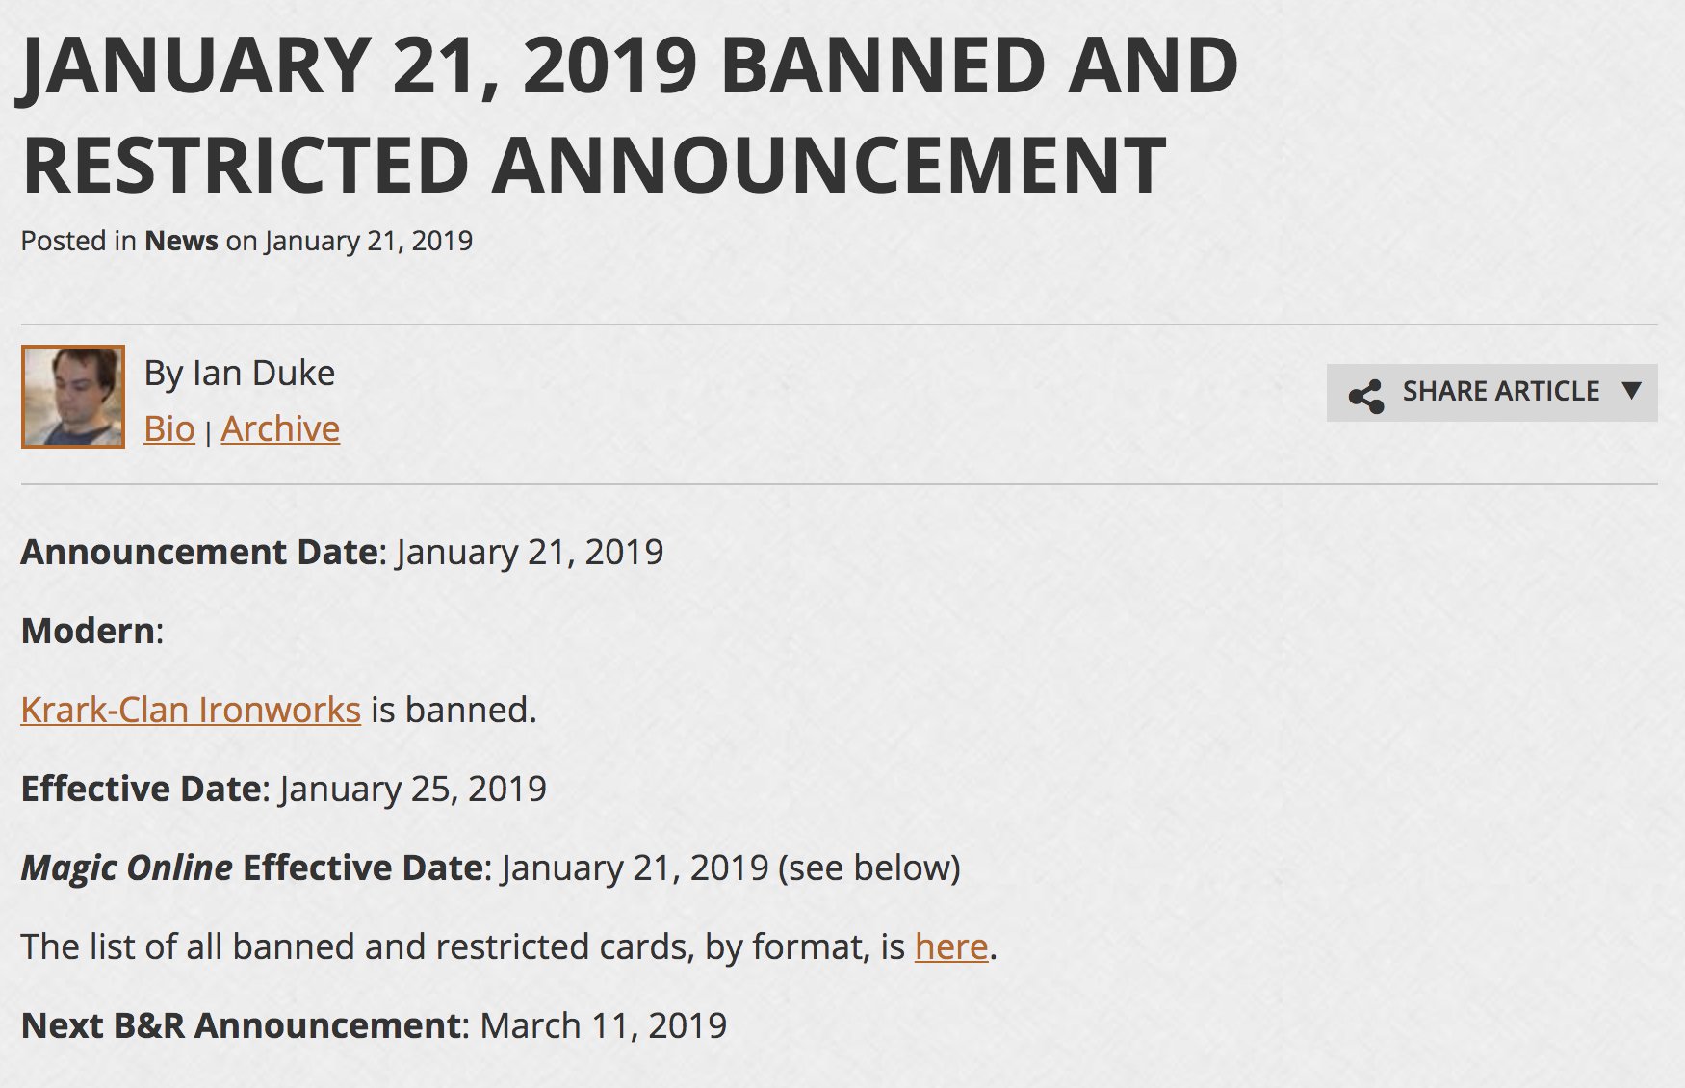Open the author's Archive link
The width and height of the screenshot is (1685, 1088).
[280, 429]
